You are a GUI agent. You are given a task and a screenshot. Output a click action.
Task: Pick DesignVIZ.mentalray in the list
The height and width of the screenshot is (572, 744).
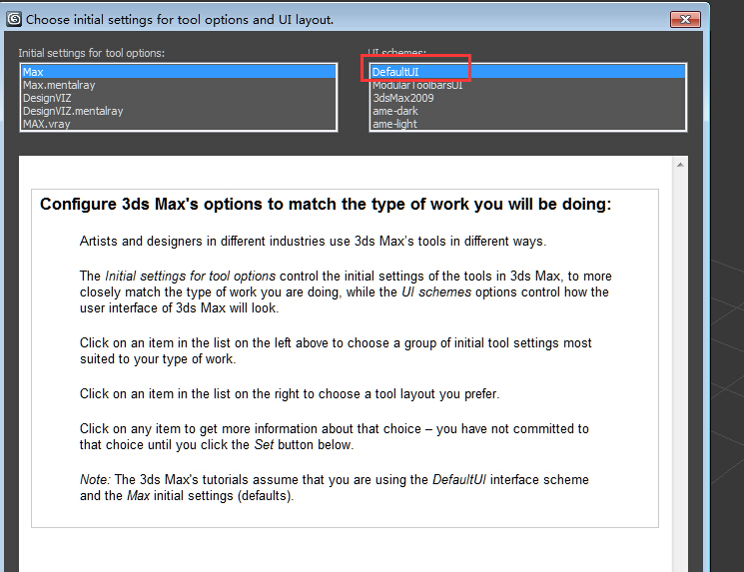click(x=179, y=111)
